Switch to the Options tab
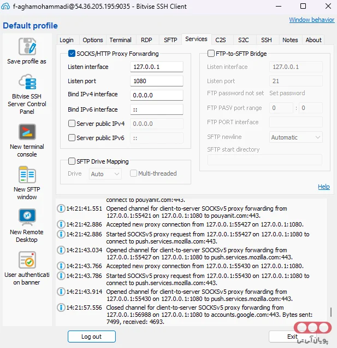The height and width of the screenshot is (348, 337). 93,40
